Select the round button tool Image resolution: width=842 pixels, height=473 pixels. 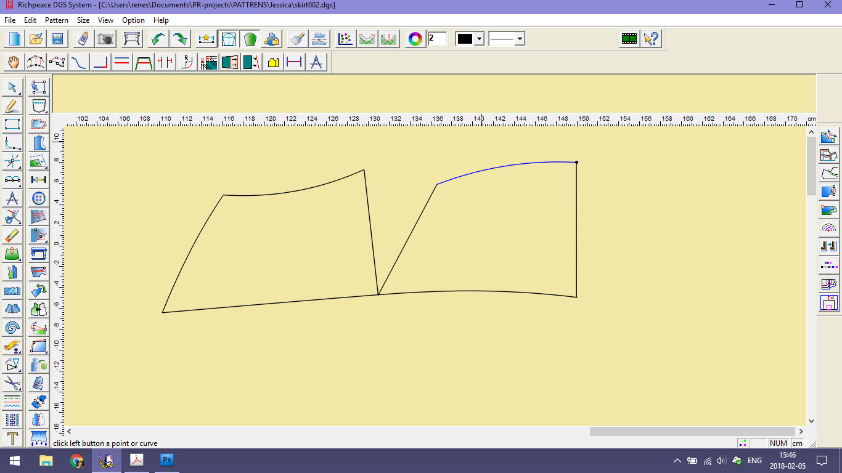39,198
